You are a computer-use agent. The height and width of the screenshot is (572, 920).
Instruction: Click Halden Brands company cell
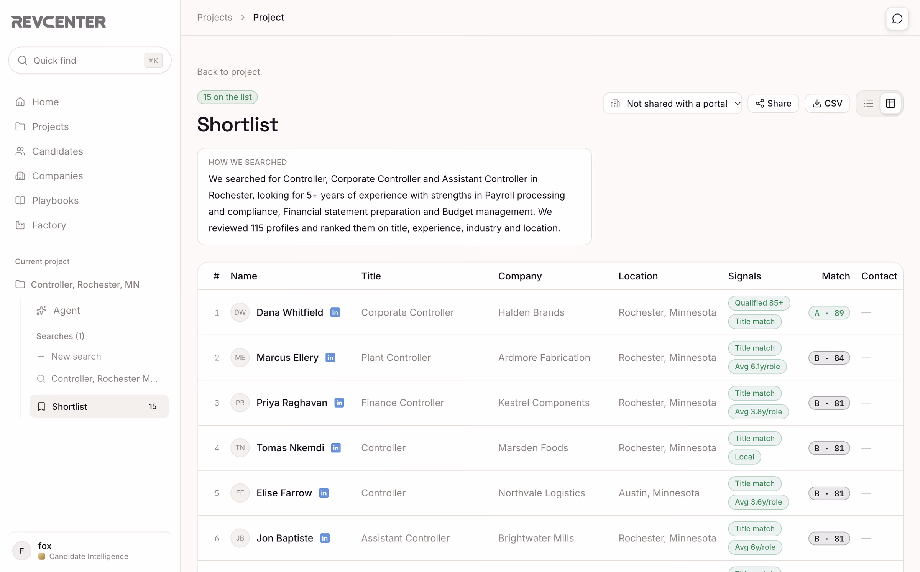click(531, 312)
